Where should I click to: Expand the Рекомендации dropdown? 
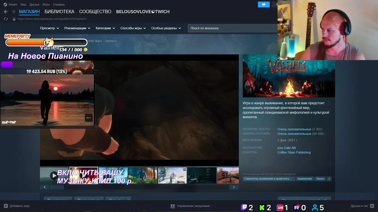pyautogui.click(x=77, y=28)
